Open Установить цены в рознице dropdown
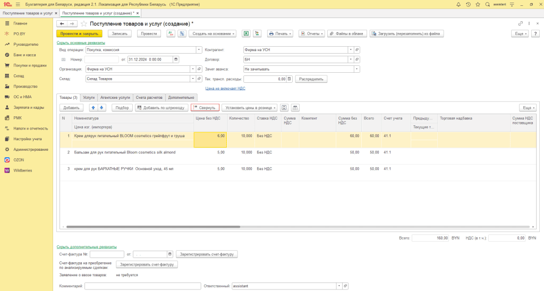The image size is (544, 291). tap(250, 108)
